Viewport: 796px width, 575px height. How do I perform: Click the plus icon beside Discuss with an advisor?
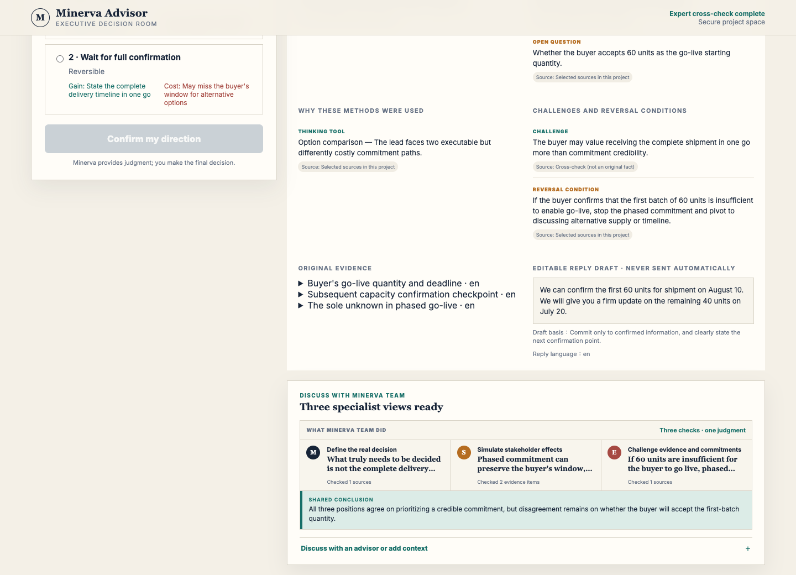point(748,548)
